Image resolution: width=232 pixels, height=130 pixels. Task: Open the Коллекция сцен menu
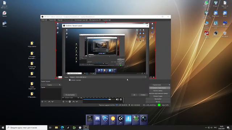[x=81, y=20]
